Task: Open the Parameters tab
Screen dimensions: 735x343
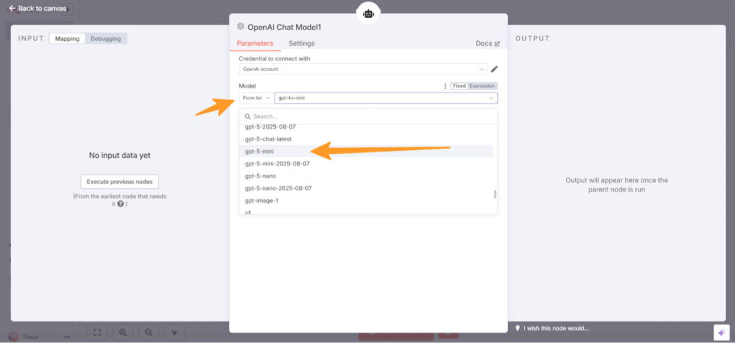Action: [x=254, y=43]
